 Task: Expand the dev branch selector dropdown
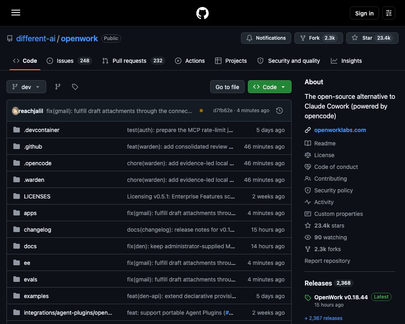(x=26, y=87)
